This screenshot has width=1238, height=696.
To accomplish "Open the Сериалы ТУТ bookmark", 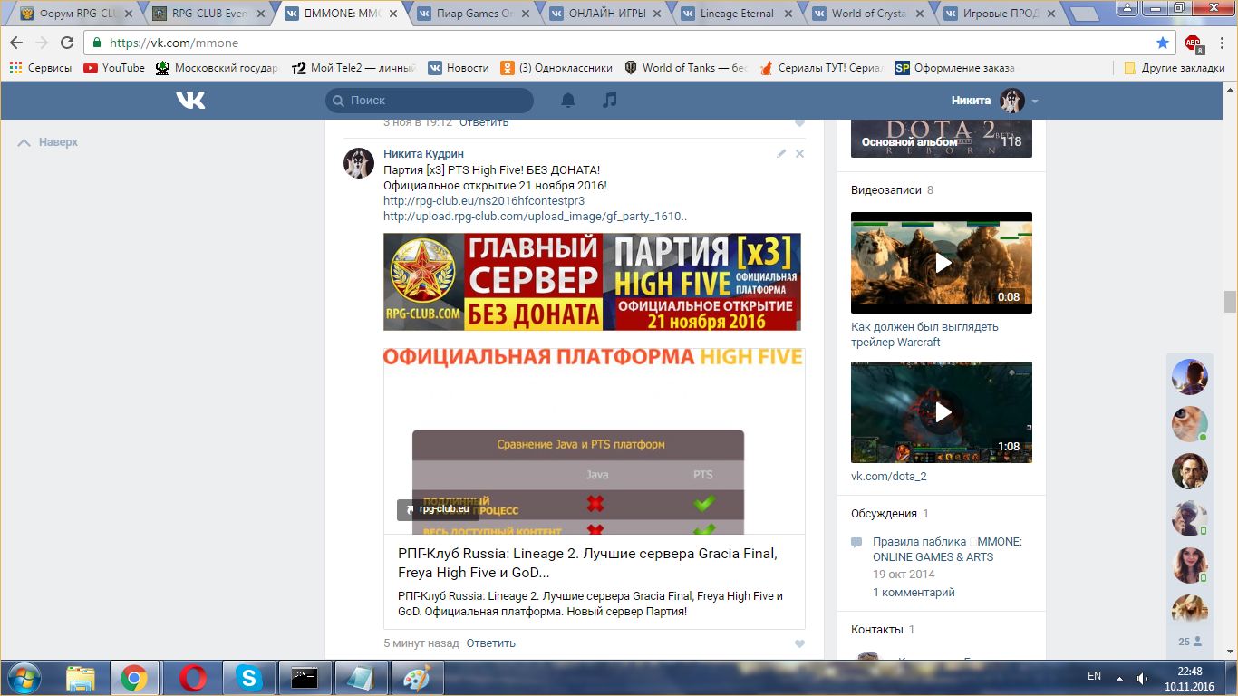I will click(x=821, y=68).
